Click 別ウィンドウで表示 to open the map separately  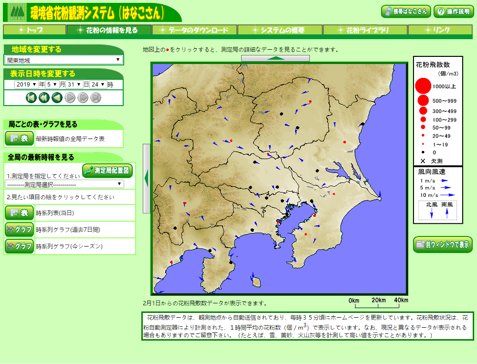(443, 245)
